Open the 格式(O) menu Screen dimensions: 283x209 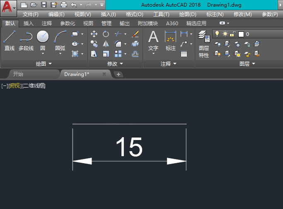pyautogui.click(x=134, y=14)
